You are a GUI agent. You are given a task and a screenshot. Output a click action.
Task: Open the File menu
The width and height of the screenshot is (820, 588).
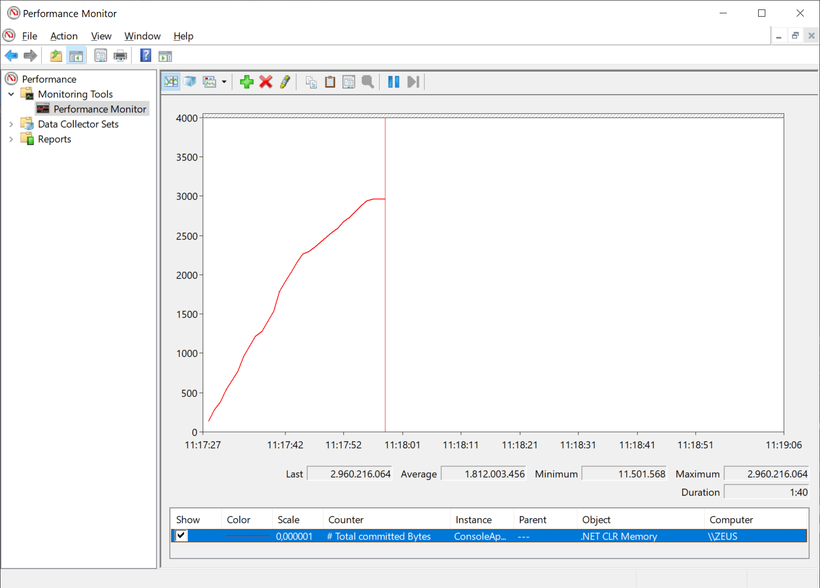(x=29, y=36)
